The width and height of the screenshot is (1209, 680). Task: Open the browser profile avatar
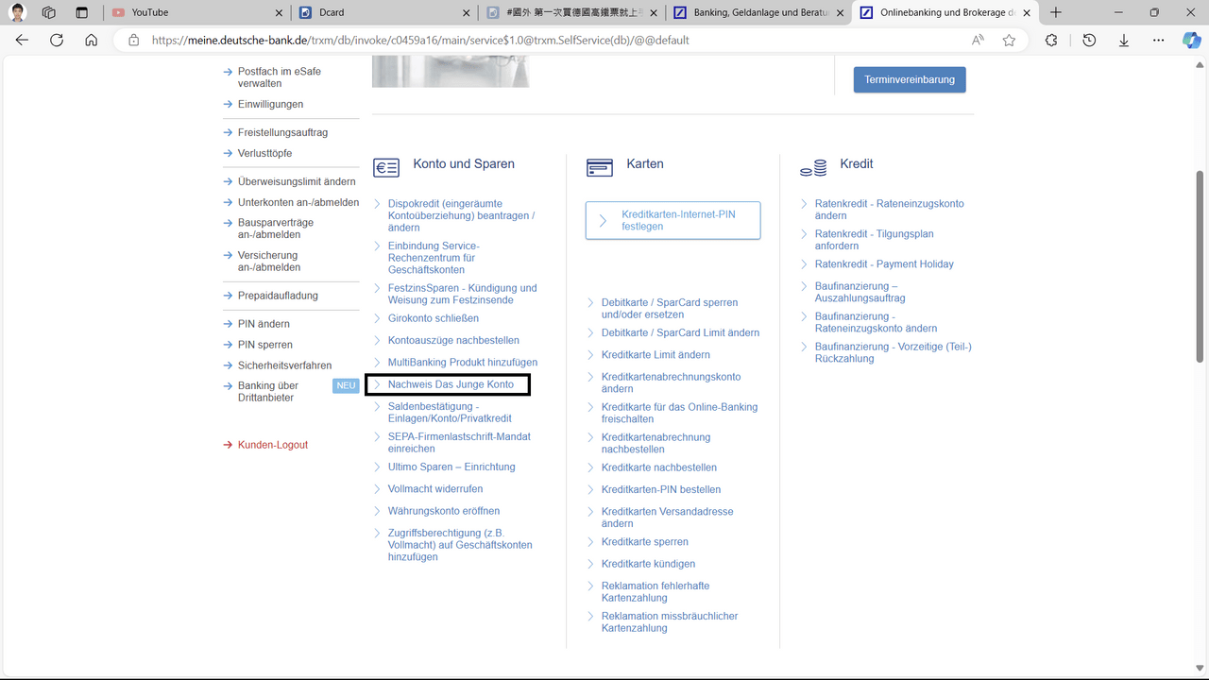click(x=18, y=12)
